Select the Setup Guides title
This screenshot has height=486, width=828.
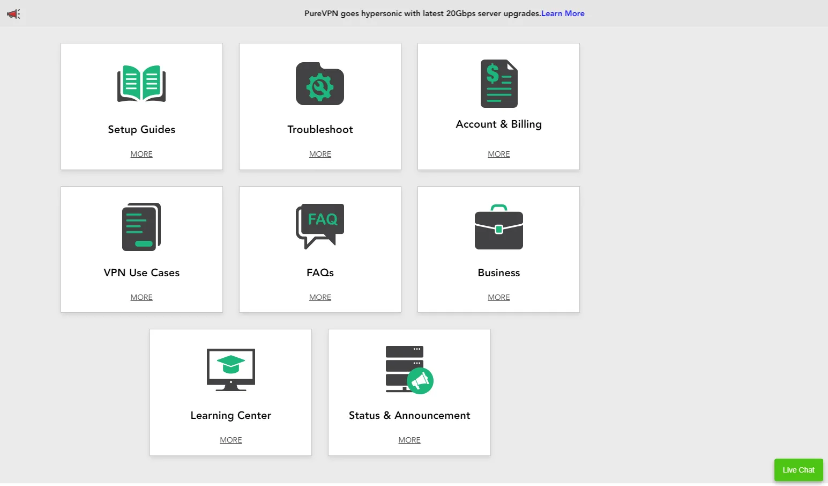click(141, 129)
